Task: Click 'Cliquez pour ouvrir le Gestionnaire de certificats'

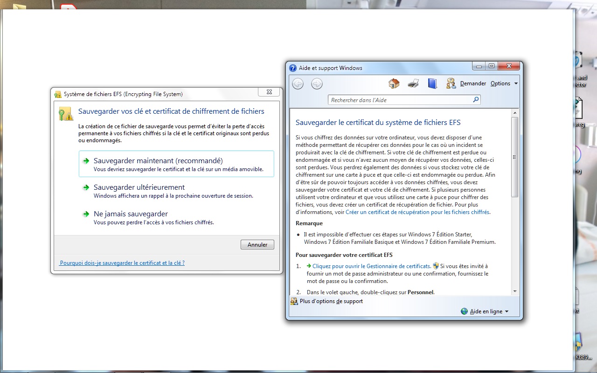Action: pyautogui.click(x=372, y=266)
